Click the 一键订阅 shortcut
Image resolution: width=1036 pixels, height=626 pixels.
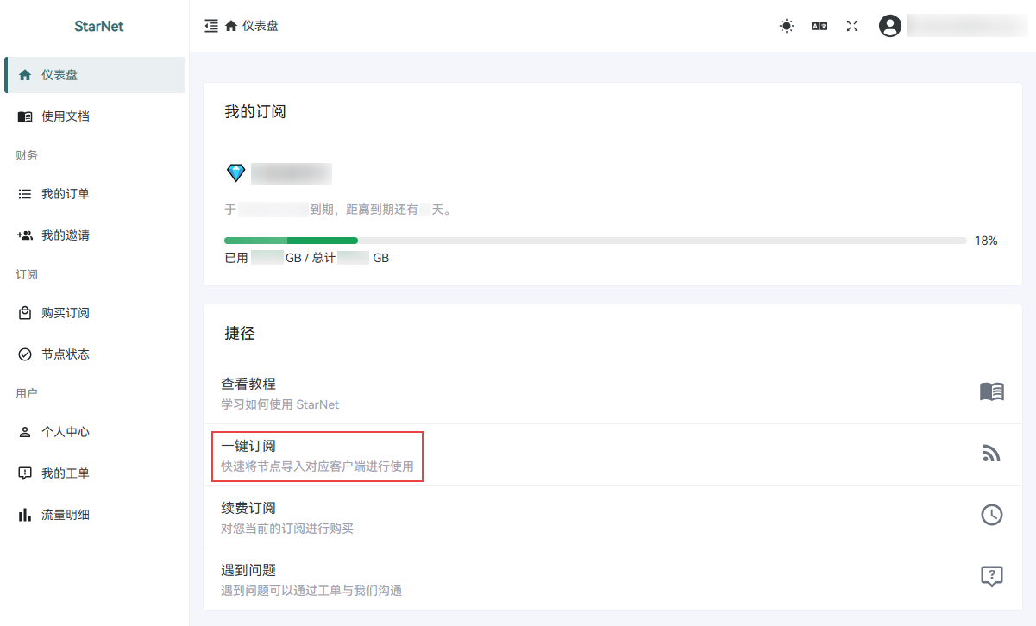pos(317,455)
